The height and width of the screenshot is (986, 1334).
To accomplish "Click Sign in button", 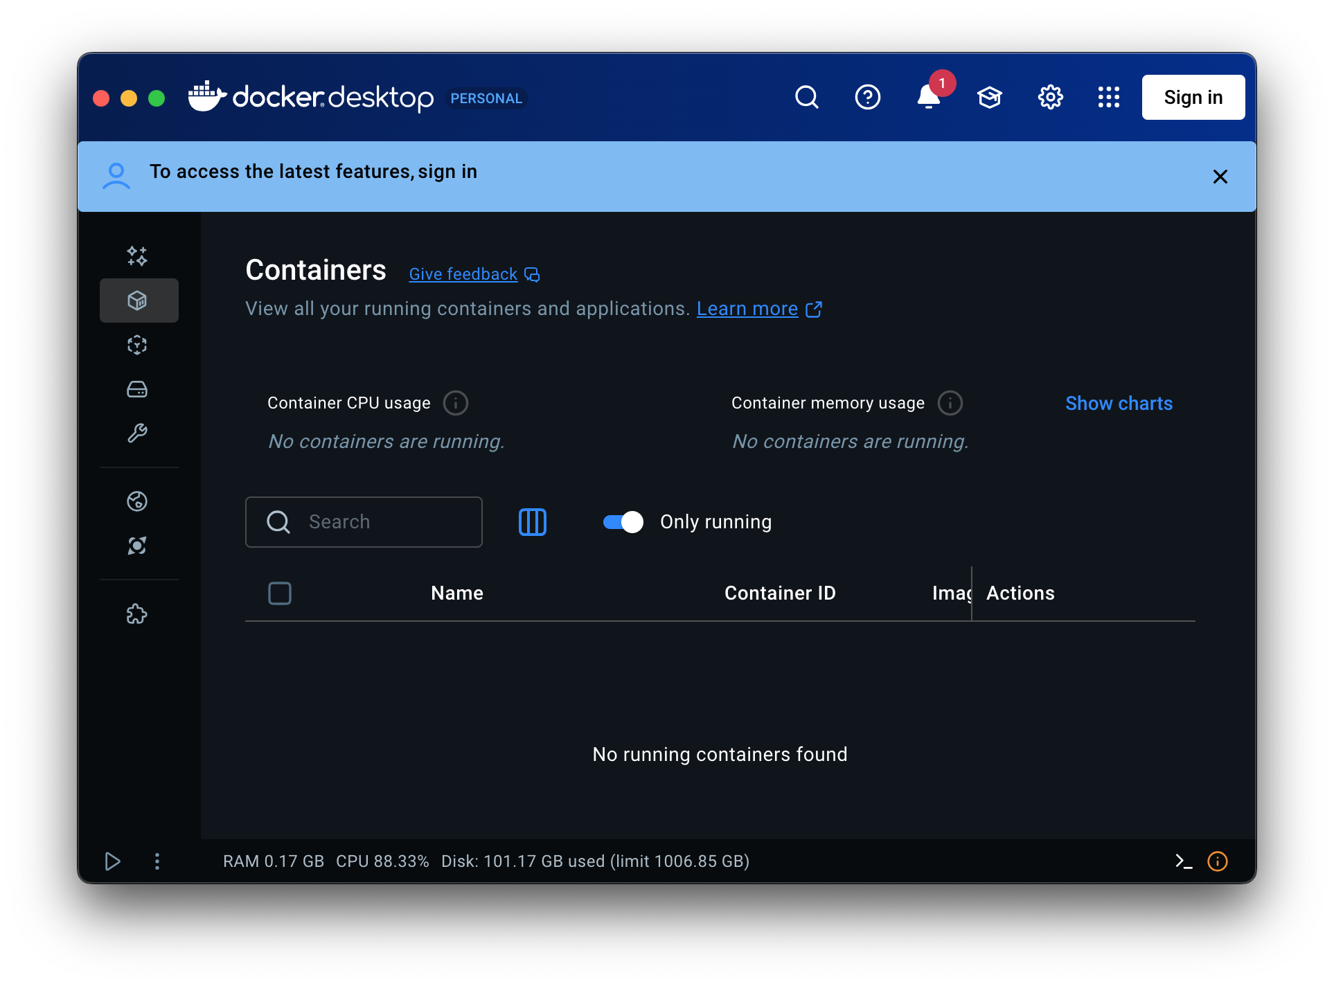I will [x=1193, y=97].
